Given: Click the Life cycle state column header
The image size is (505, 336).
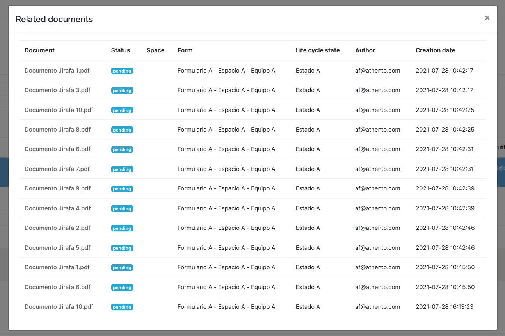Looking at the screenshot, I should 318,50.
